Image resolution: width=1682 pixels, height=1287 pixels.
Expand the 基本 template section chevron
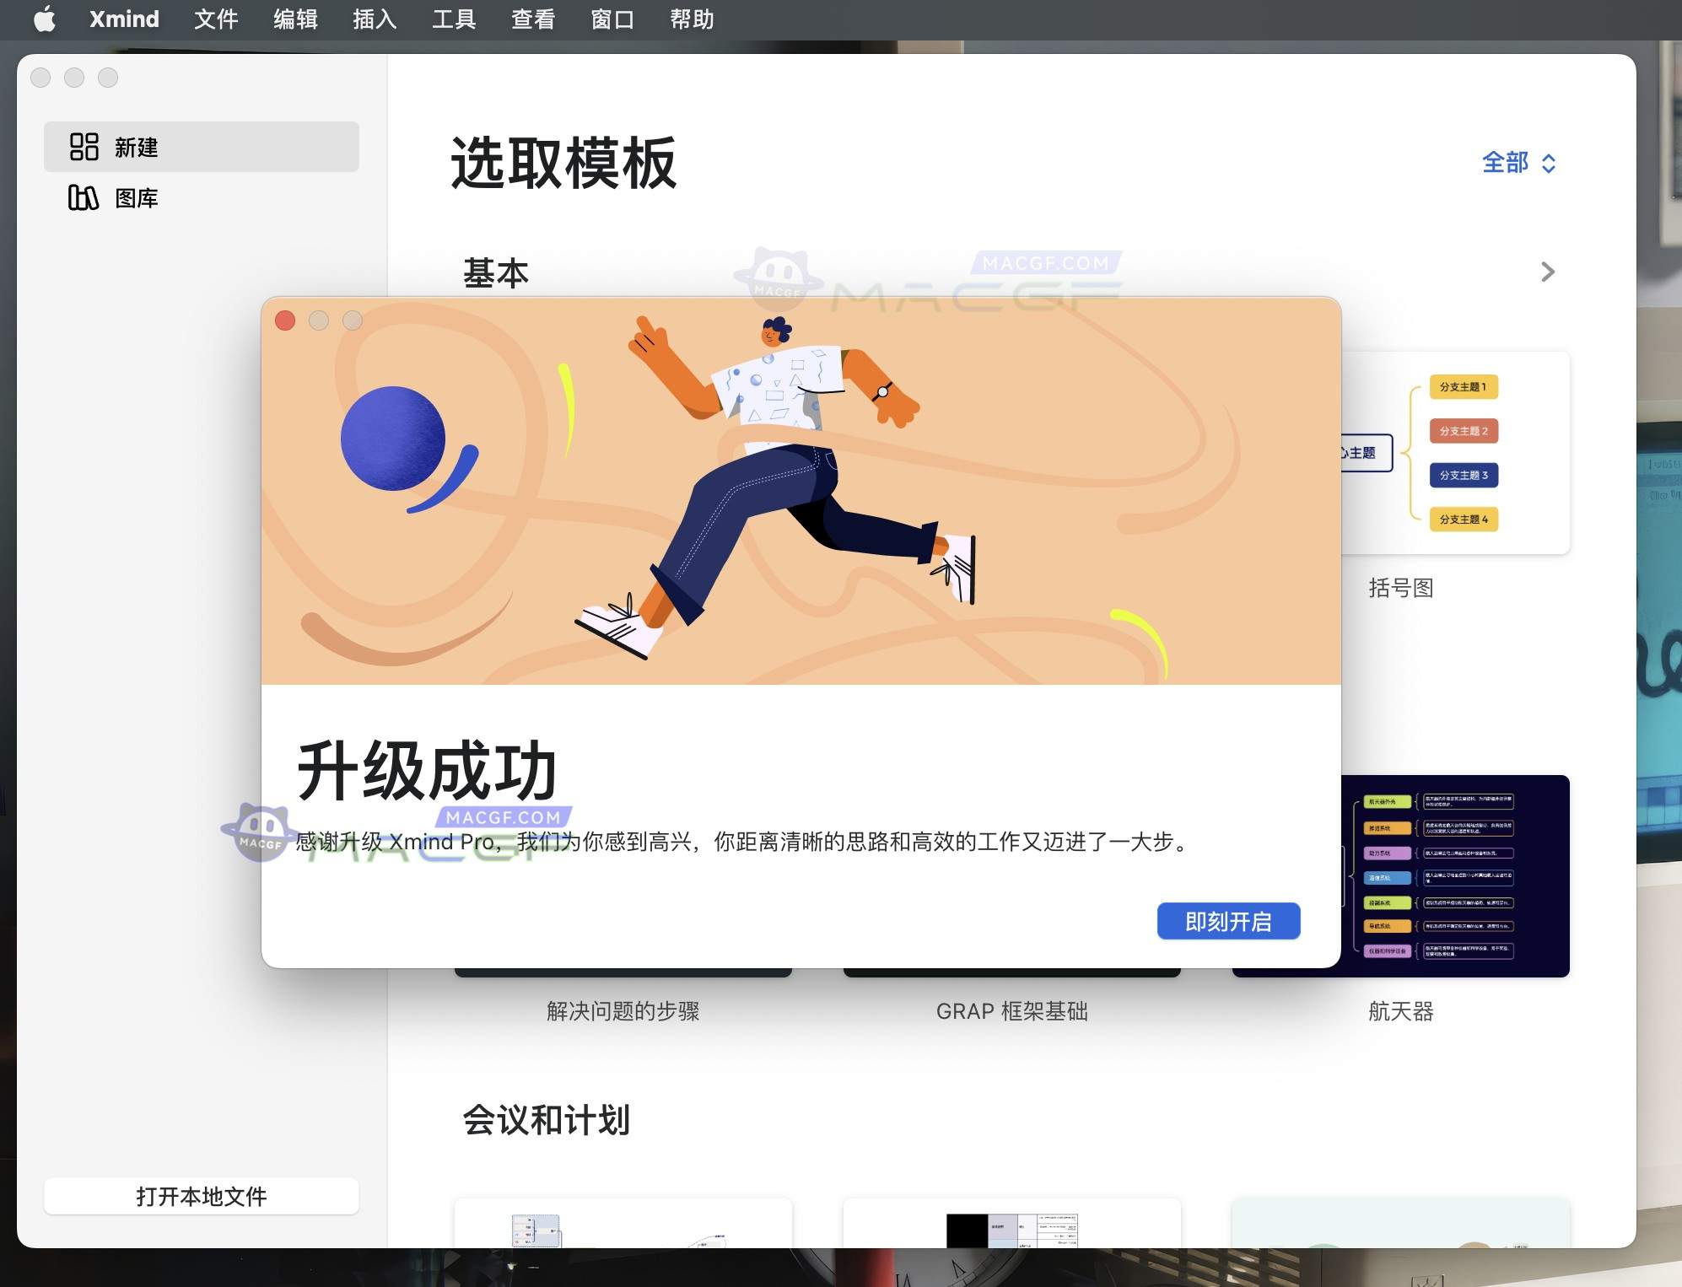pos(1548,272)
